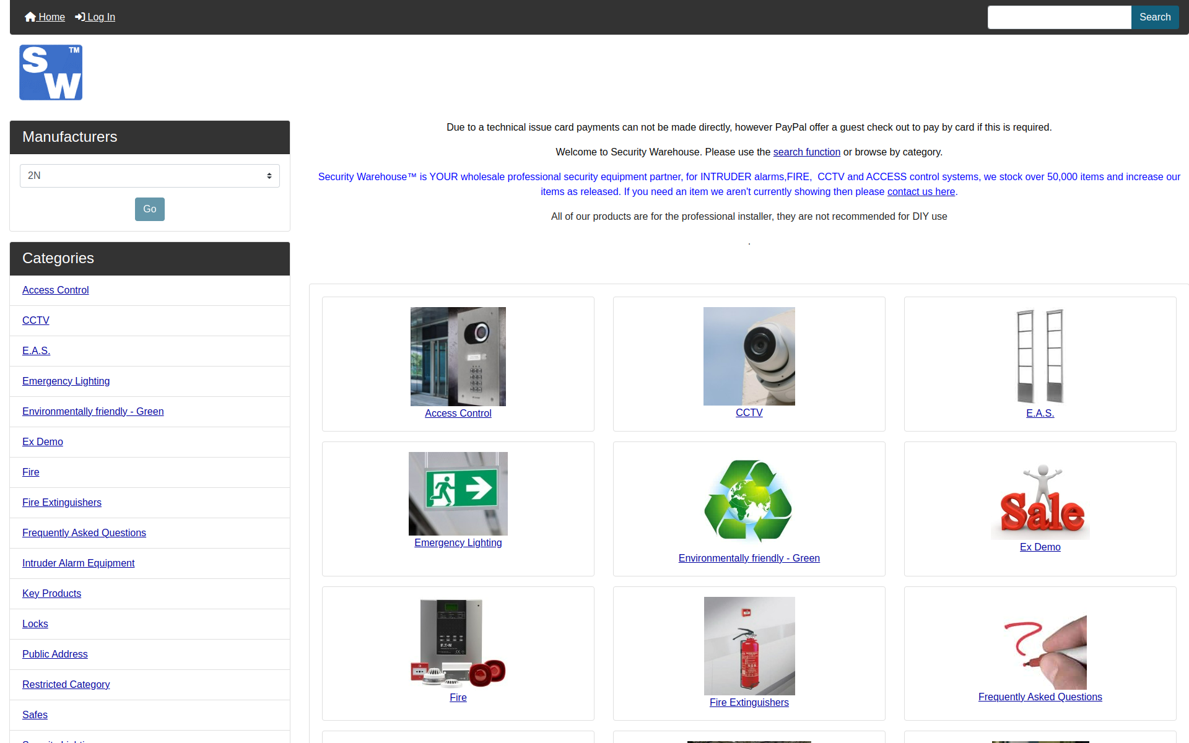Click Environmentally friendly - Green grid caption
Image resolution: width=1189 pixels, height=743 pixels.
point(749,558)
